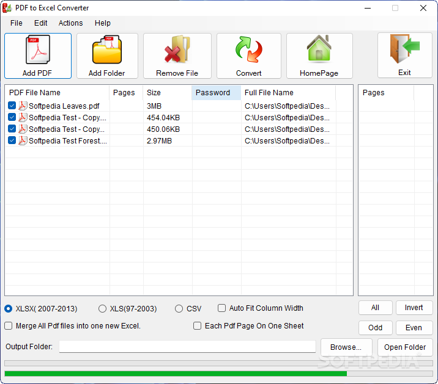Viewport: 438px width, 384px height.
Task: Click the 2.97MB size cell
Action: [159, 141]
